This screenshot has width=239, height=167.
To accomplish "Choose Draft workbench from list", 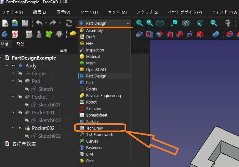I will point(105,37).
